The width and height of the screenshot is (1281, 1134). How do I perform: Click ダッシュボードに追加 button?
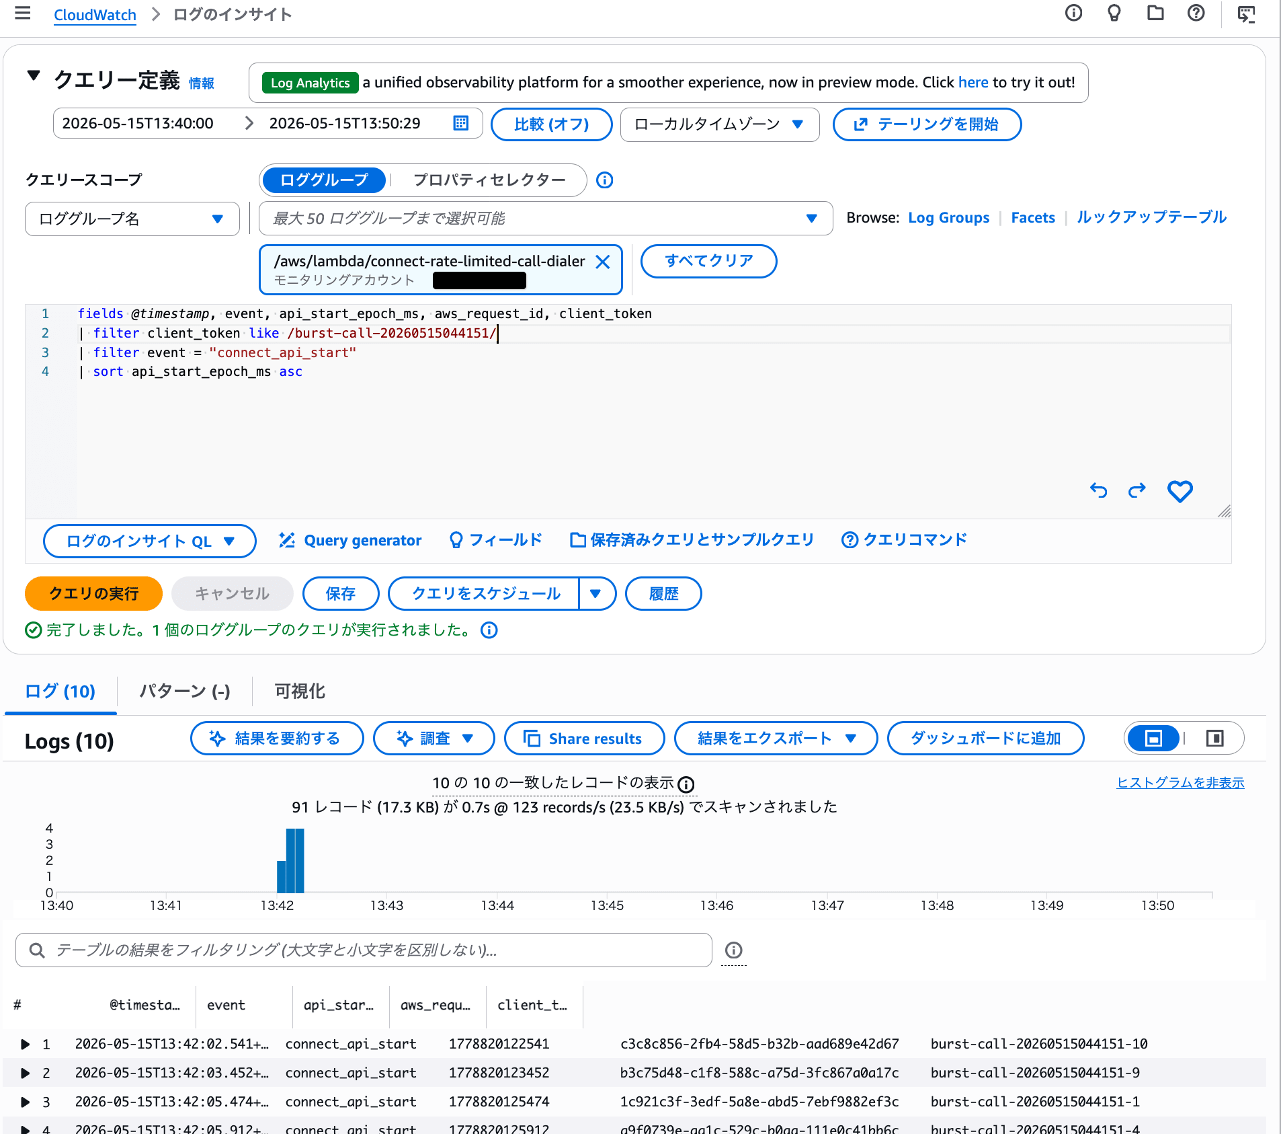click(985, 739)
